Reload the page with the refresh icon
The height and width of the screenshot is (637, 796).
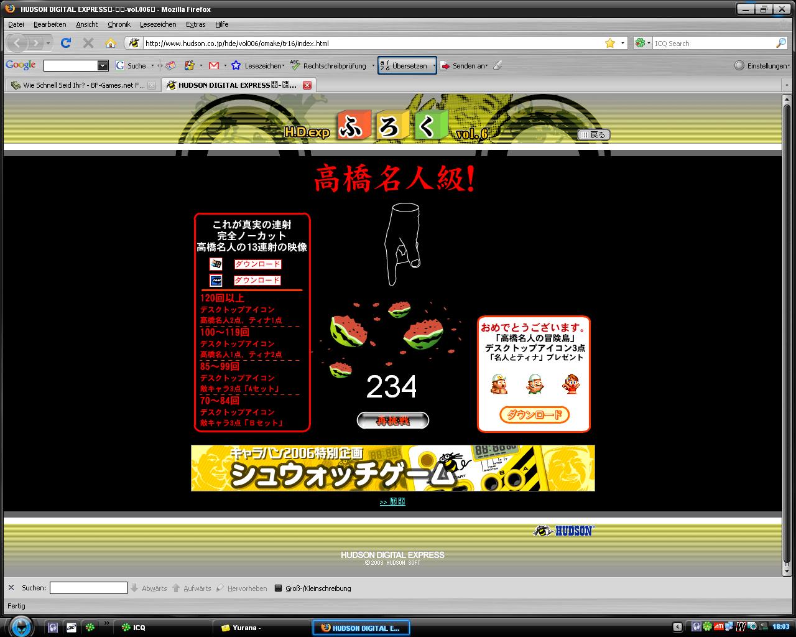tap(66, 43)
